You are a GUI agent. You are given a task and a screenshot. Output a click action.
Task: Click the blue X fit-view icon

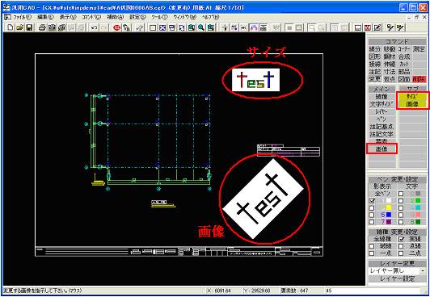click(x=163, y=27)
